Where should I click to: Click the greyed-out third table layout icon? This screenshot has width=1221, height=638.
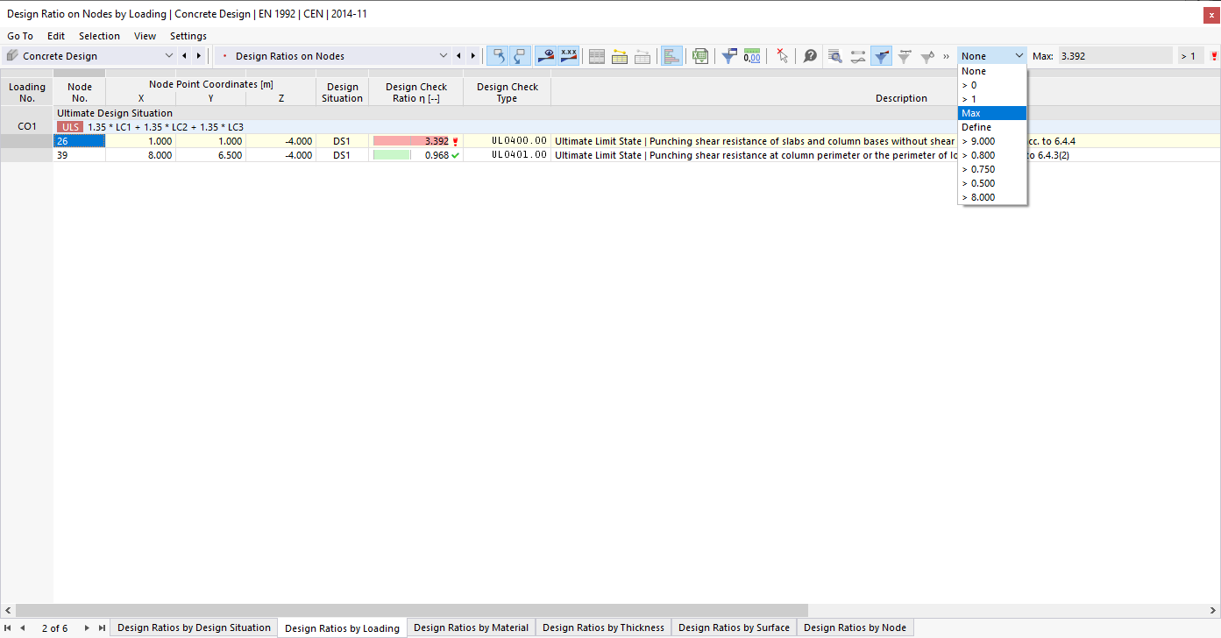(x=642, y=56)
